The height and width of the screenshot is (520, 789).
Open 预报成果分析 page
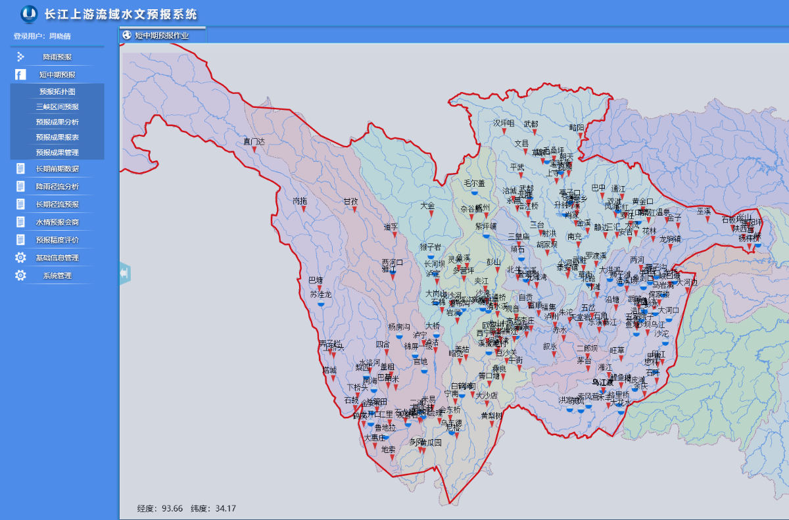tap(57, 122)
